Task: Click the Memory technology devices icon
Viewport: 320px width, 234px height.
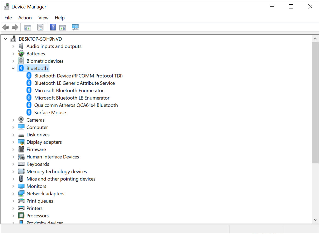Action: (x=21, y=171)
